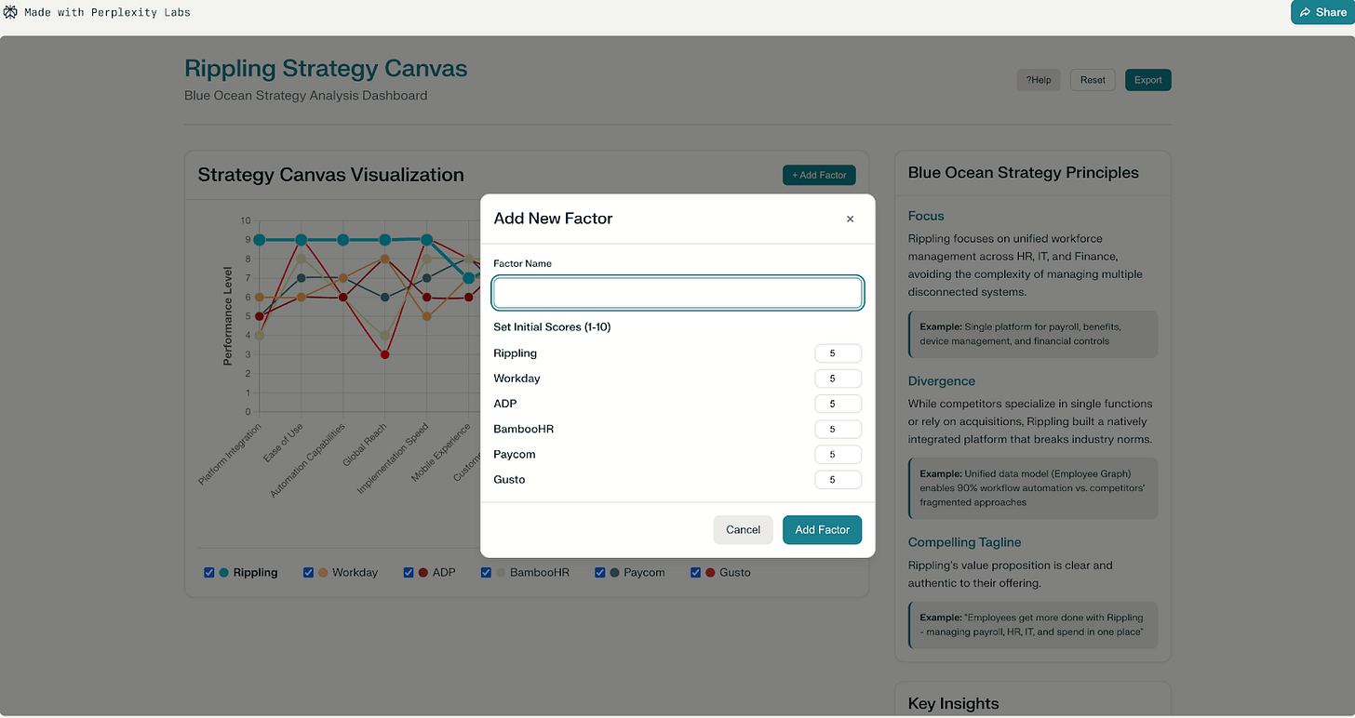
Task: Export the dashboard
Action: tap(1147, 80)
